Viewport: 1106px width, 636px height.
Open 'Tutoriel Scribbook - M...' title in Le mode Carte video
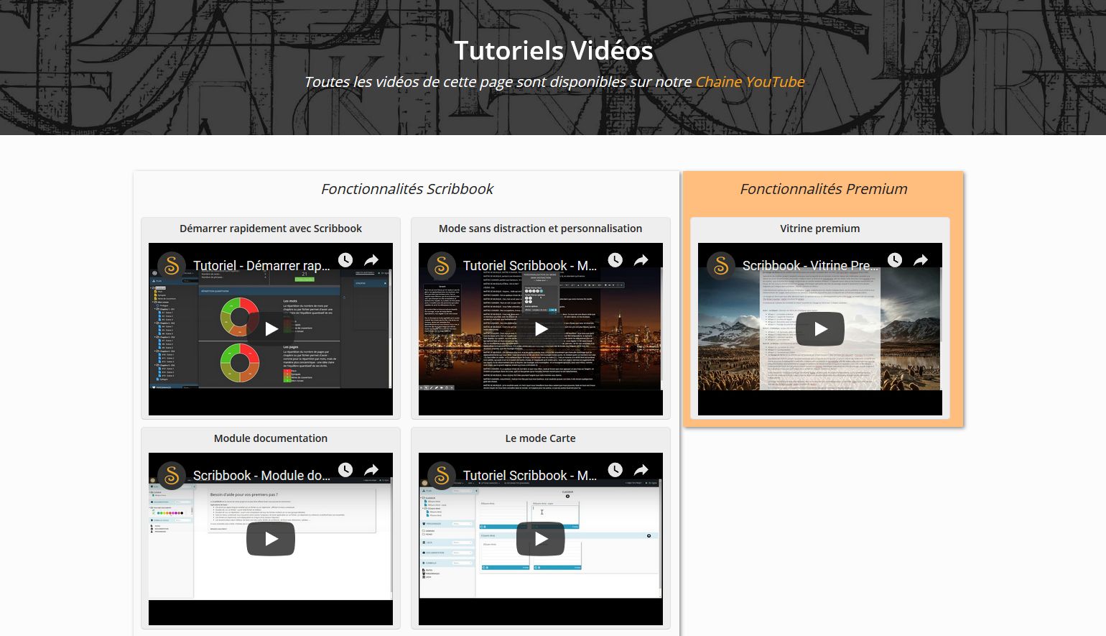[x=530, y=476]
